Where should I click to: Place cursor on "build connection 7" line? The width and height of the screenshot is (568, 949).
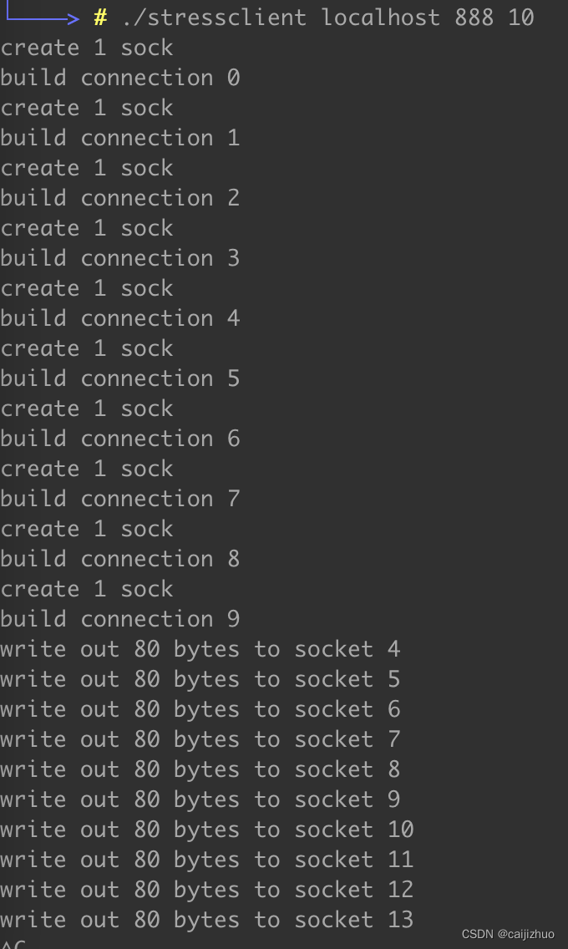119,499
